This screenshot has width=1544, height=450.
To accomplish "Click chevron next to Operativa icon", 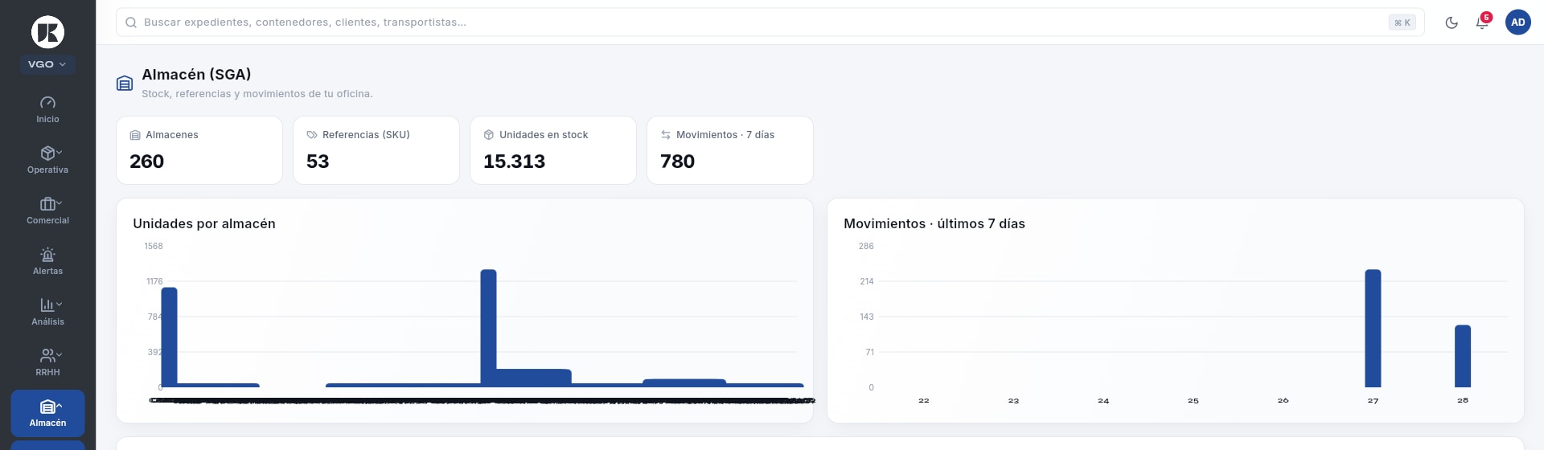I will pyautogui.click(x=60, y=152).
